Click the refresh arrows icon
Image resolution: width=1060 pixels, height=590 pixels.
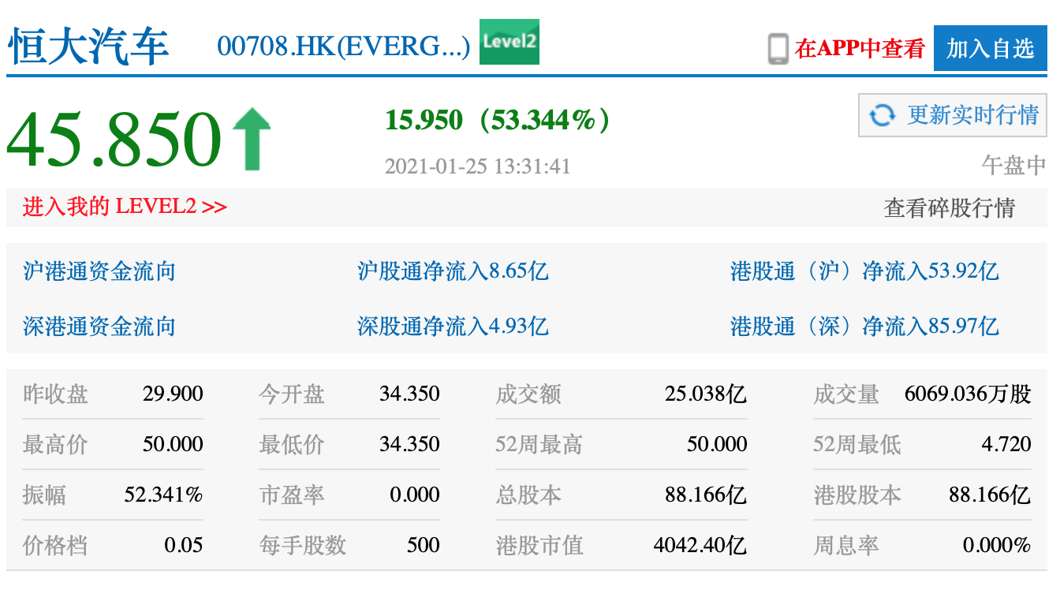click(x=882, y=116)
